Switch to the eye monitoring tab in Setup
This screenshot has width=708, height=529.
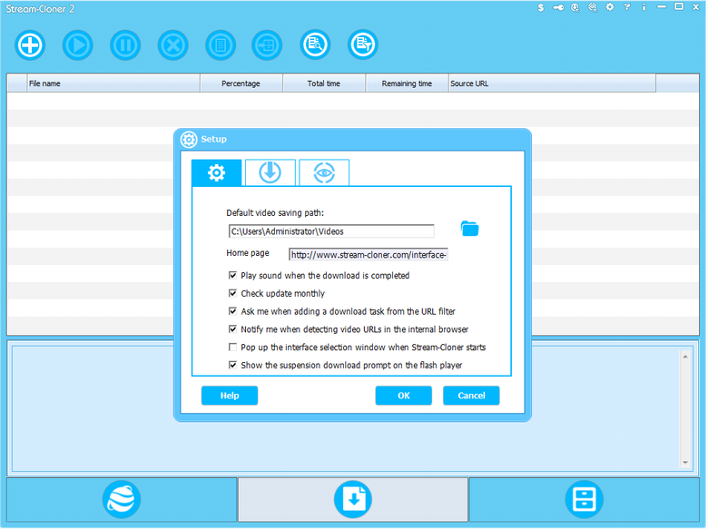click(324, 172)
